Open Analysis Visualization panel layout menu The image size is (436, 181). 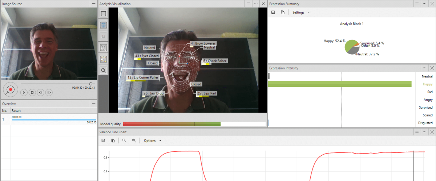pos(248,4)
